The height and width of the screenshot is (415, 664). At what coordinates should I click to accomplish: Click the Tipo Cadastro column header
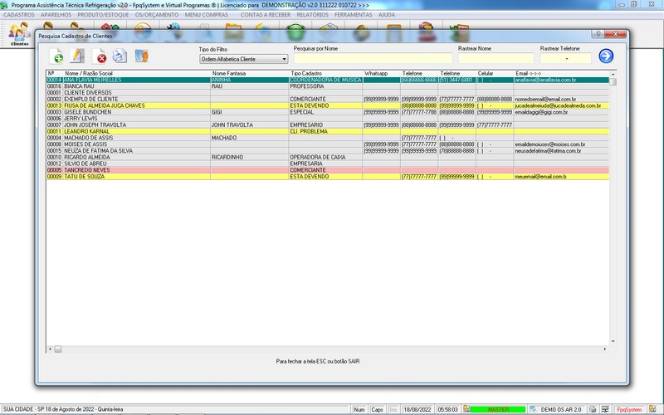coord(306,73)
